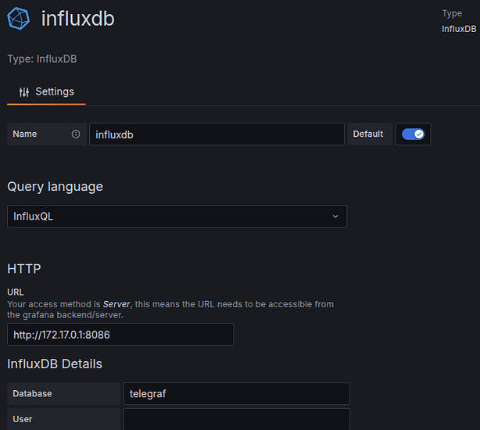Image resolution: width=480 pixels, height=430 pixels.
Task: Click the Default label next to the switch
Action: pyautogui.click(x=368, y=134)
